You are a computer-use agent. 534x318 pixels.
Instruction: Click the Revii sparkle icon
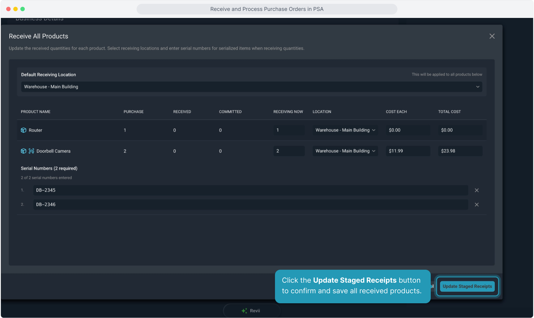coord(244,311)
